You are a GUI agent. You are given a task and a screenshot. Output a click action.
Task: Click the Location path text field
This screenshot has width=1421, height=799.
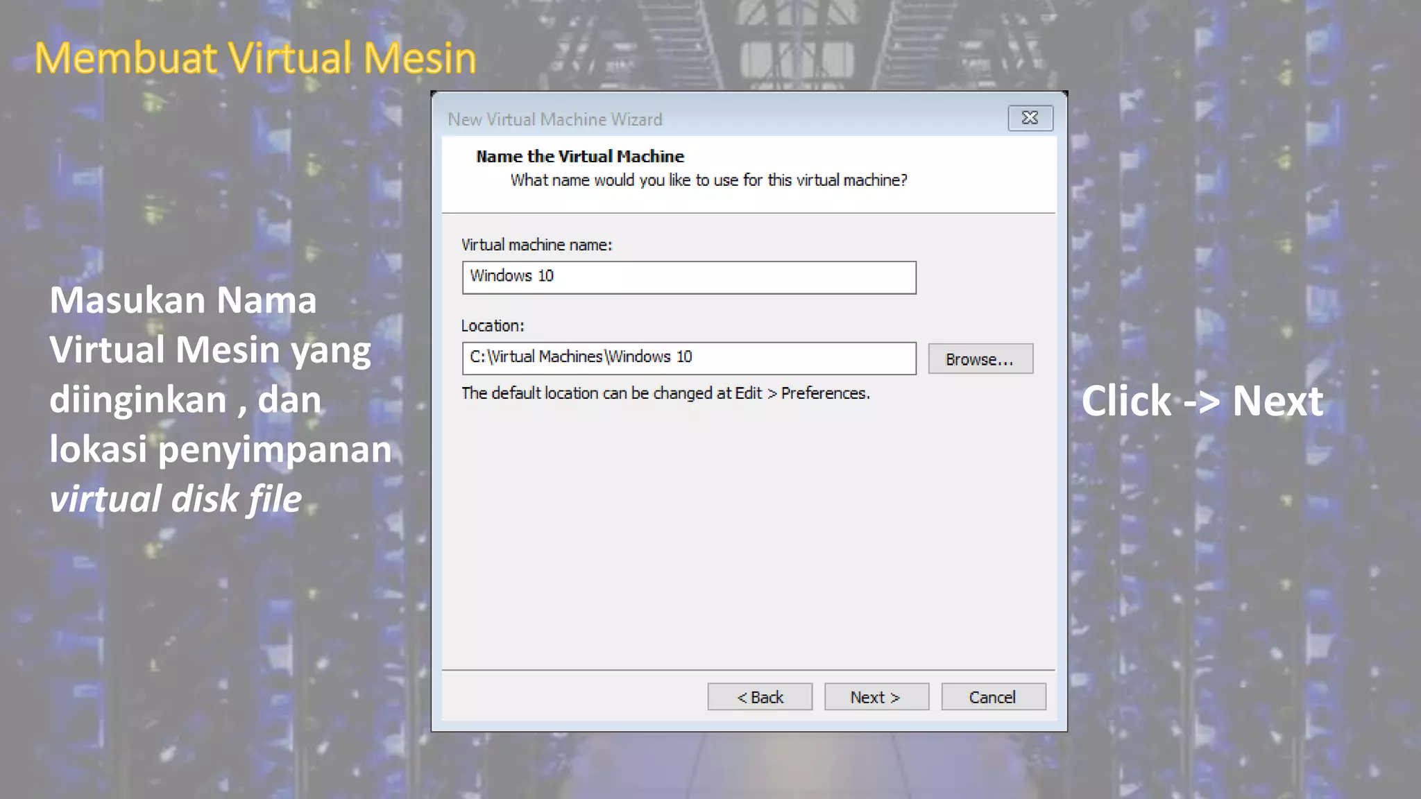click(688, 358)
